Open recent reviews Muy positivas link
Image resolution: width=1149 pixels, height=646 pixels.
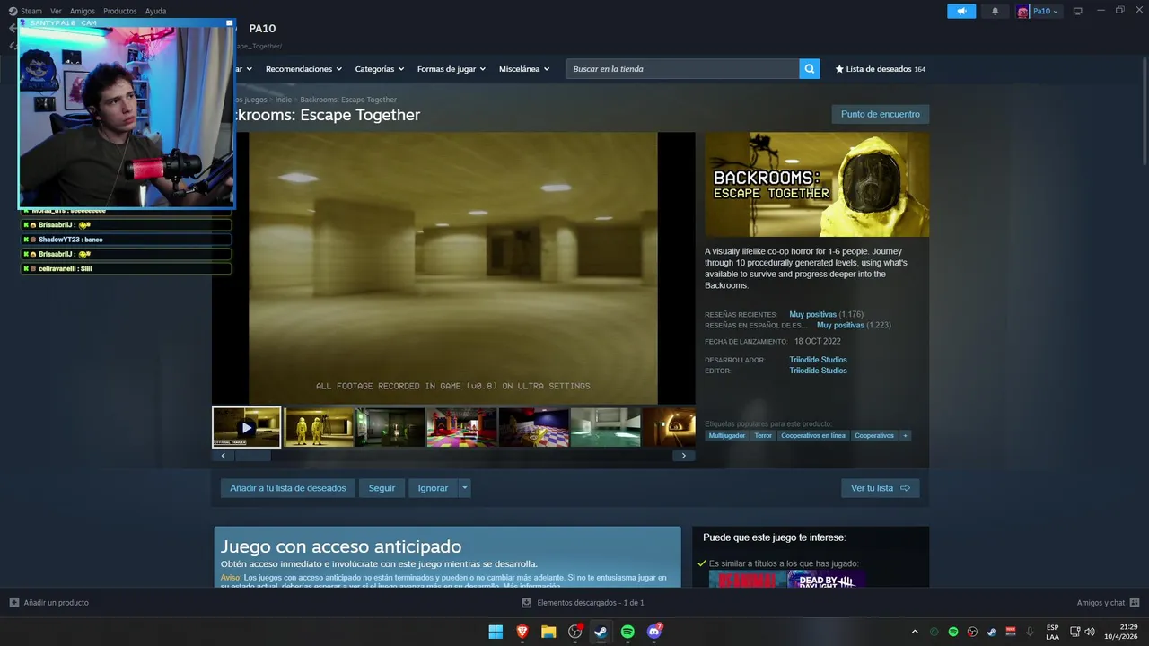pyautogui.click(x=812, y=315)
